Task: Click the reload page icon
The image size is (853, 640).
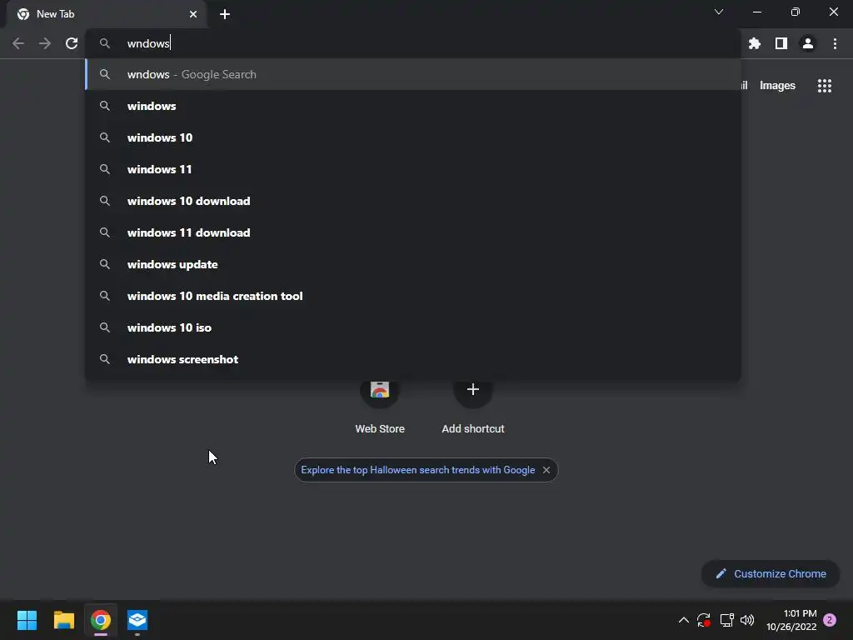Action: point(72,43)
